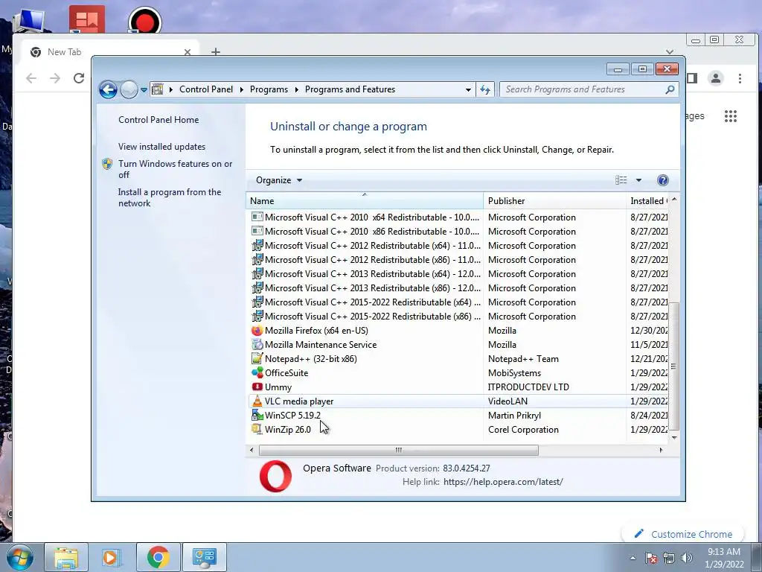Screen dimensions: 762x572
Task: Open Windows Explorer from taskbar
Action: (x=66, y=557)
